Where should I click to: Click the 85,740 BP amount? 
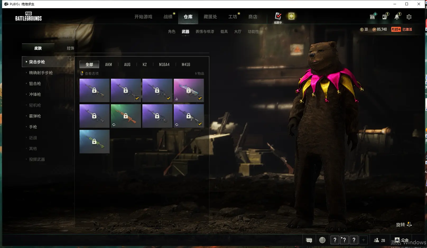point(382,29)
